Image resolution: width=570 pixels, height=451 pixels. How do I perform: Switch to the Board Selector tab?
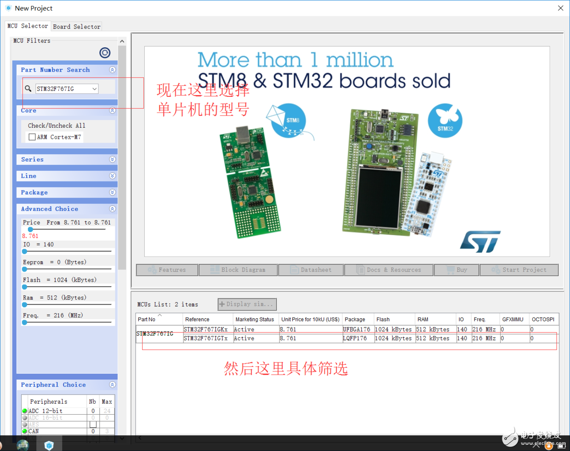pyautogui.click(x=76, y=26)
